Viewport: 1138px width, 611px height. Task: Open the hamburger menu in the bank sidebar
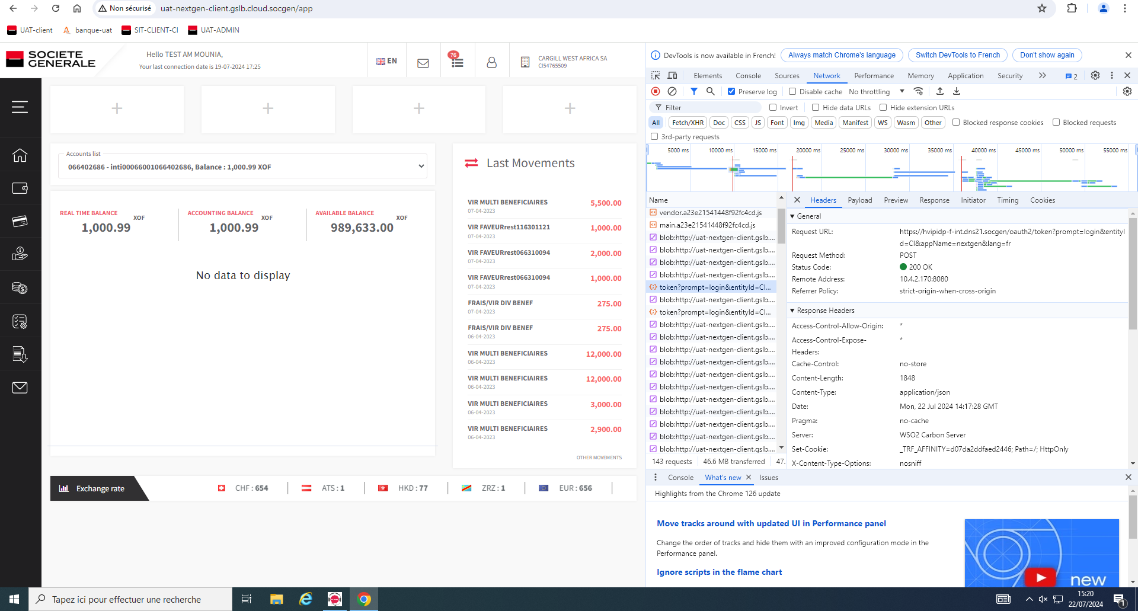click(x=20, y=107)
